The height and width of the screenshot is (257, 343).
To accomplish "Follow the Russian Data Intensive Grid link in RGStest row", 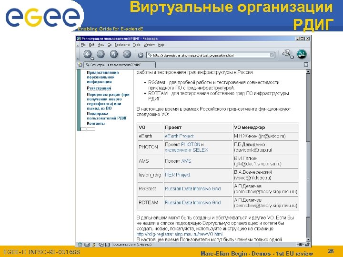I will point(193,189).
